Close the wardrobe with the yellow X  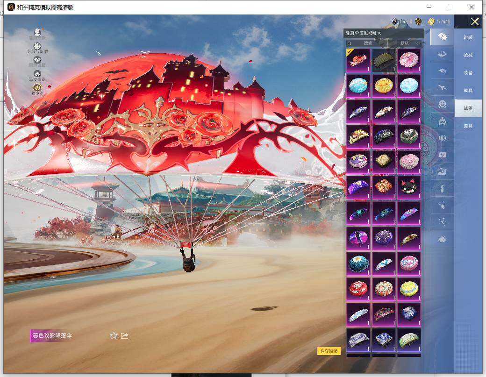click(x=474, y=21)
